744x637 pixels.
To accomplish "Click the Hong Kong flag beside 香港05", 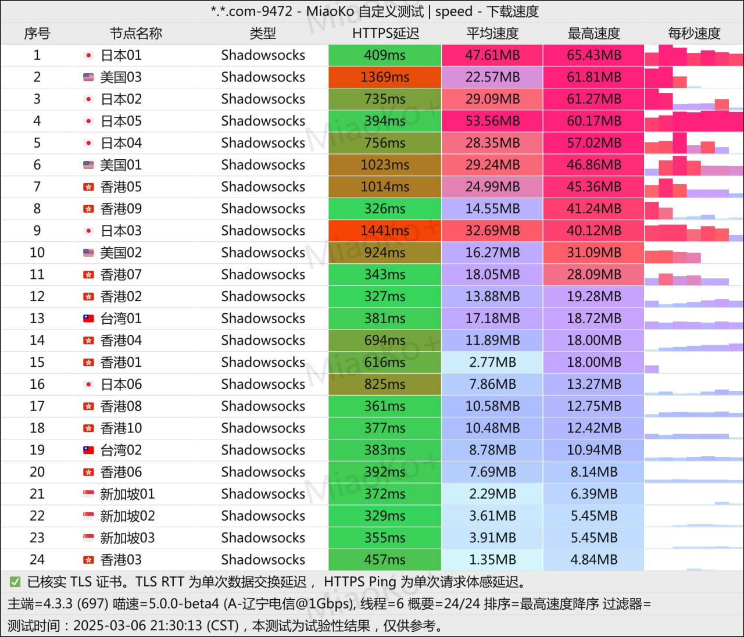I will pyautogui.click(x=88, y=187).
